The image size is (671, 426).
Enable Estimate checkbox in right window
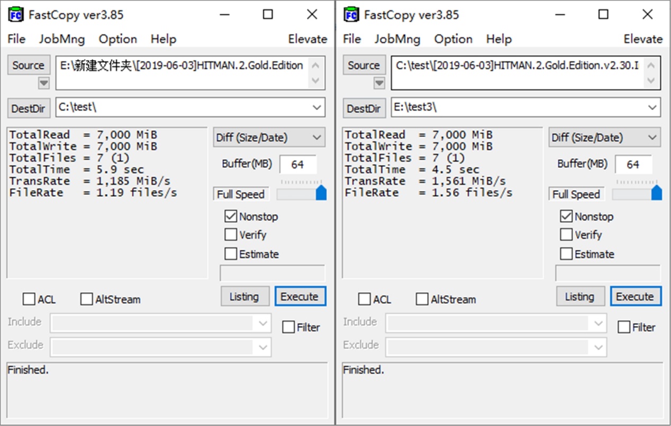click(566, 253)
